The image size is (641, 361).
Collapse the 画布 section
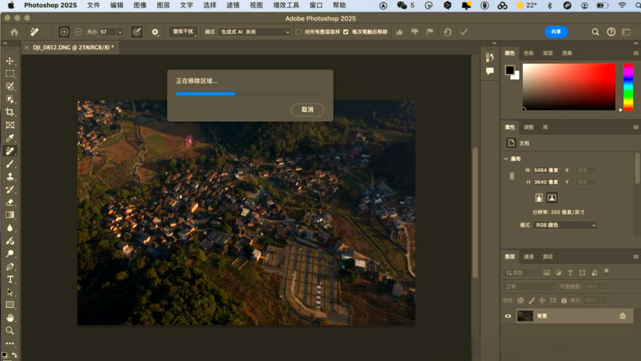click(x=506, y=159)
